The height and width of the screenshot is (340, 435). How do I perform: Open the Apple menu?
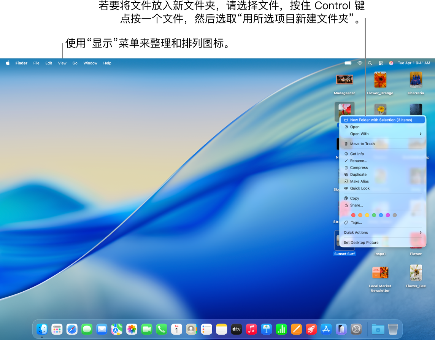tap(8, 63)
